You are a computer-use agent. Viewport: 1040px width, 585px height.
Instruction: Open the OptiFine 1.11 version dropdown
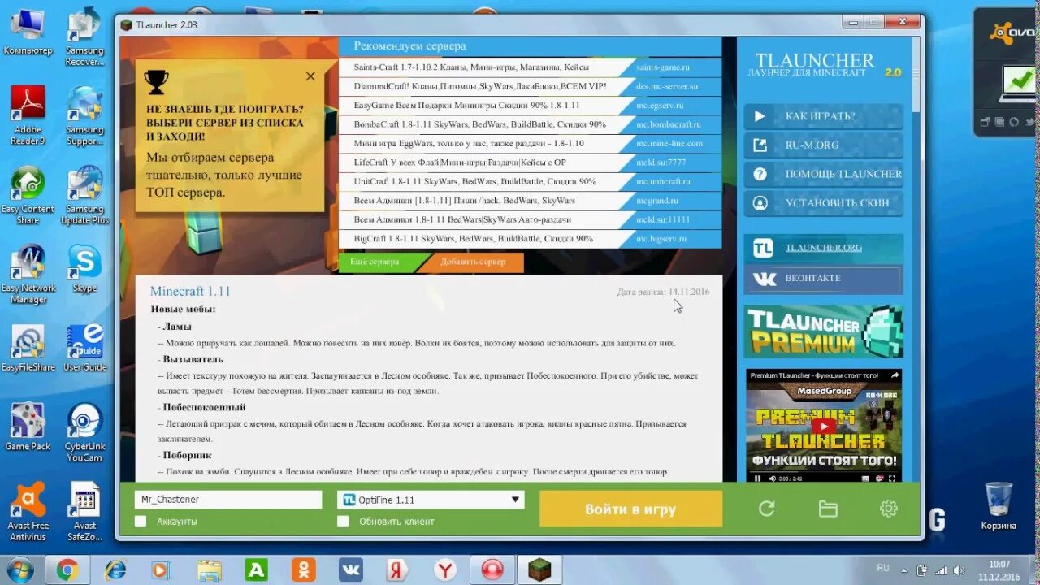pyautogui.click(x=431, y=500)
